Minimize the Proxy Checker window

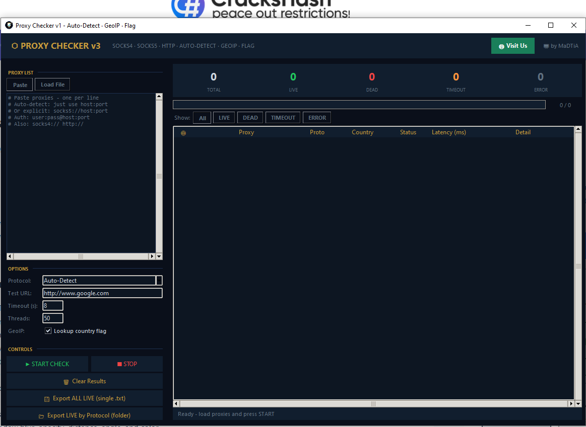[x=528, y=25]
